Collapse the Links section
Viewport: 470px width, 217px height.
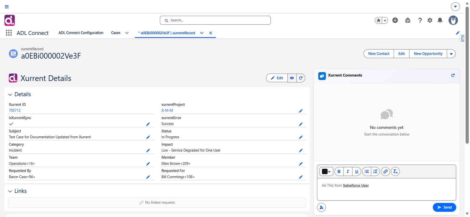pos(10,191)
